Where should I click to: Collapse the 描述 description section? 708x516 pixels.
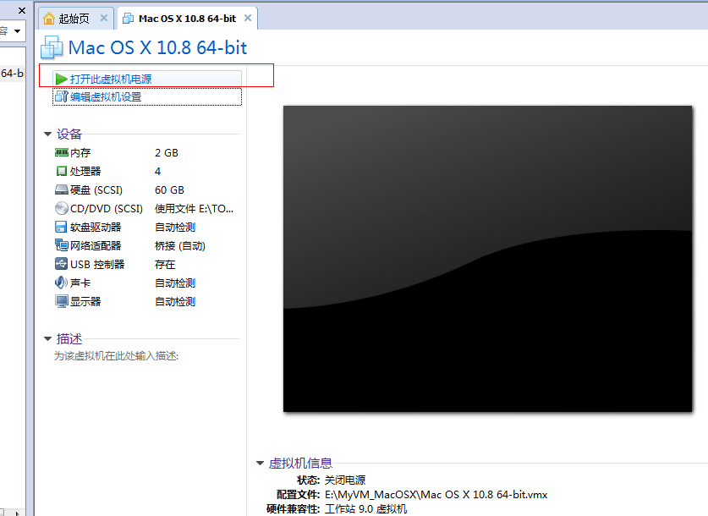tap(48, 338)
